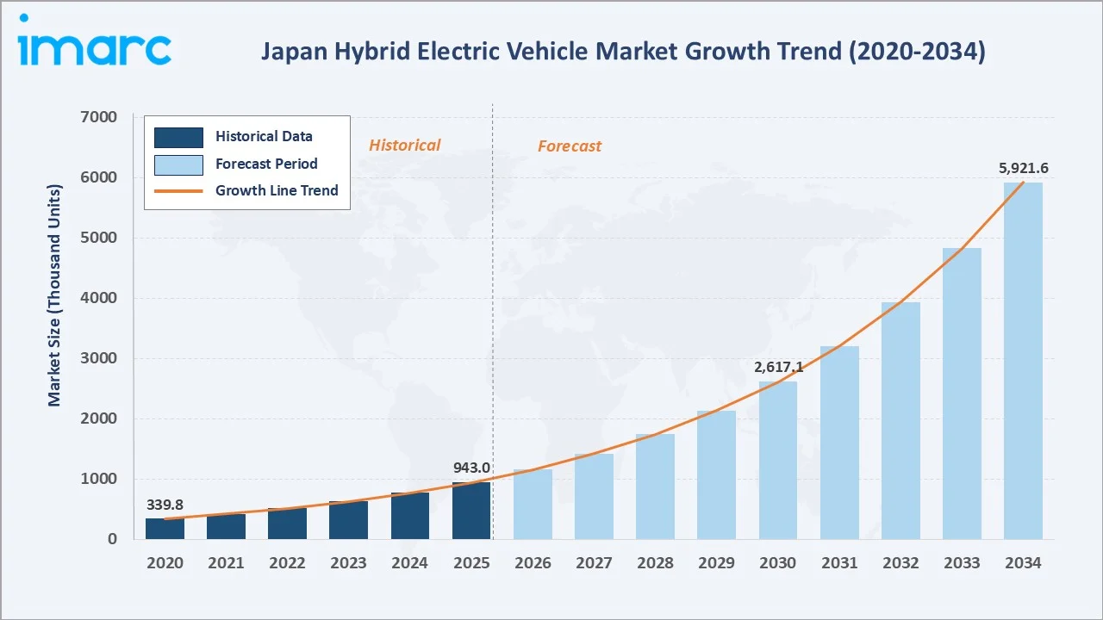This screenshot has height=620, width=1103.
Task: Click the 2029 forecast bar
Action: [x=716, y=474]
